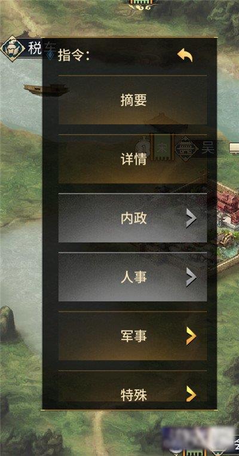Click the 军事 button label

(x=134, y=336)
